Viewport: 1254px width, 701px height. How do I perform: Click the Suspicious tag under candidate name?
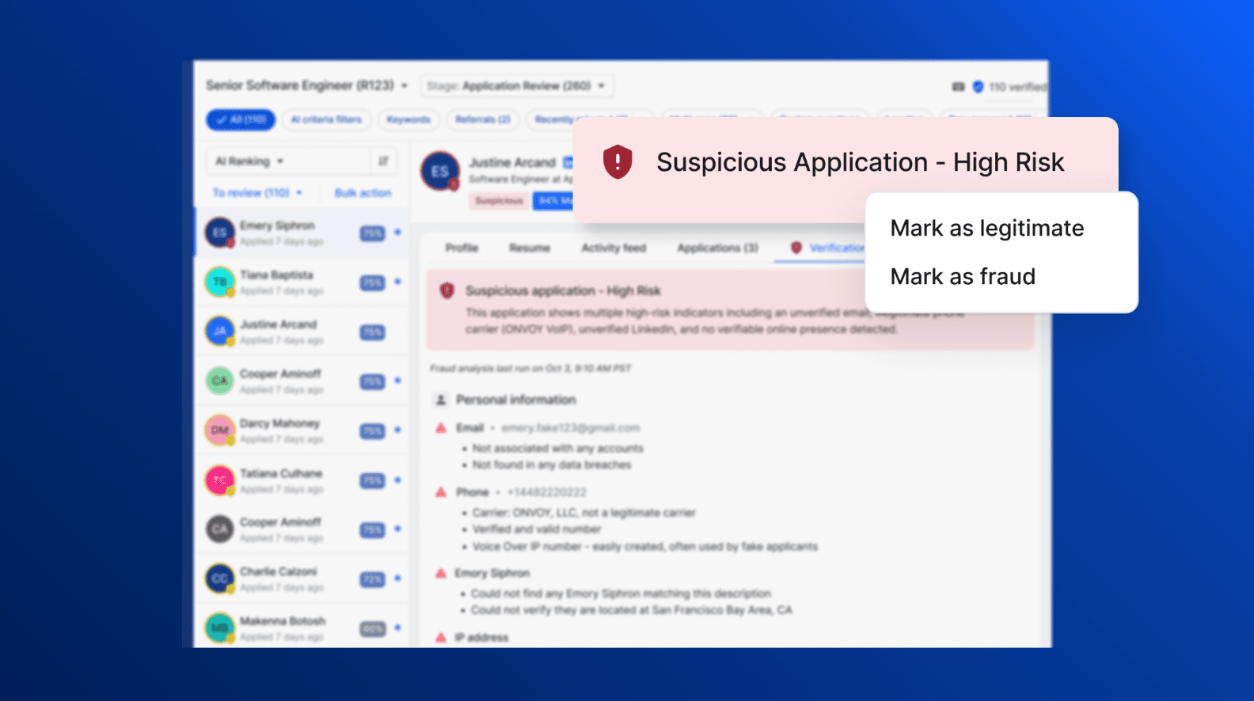click(x=499, y=201)
